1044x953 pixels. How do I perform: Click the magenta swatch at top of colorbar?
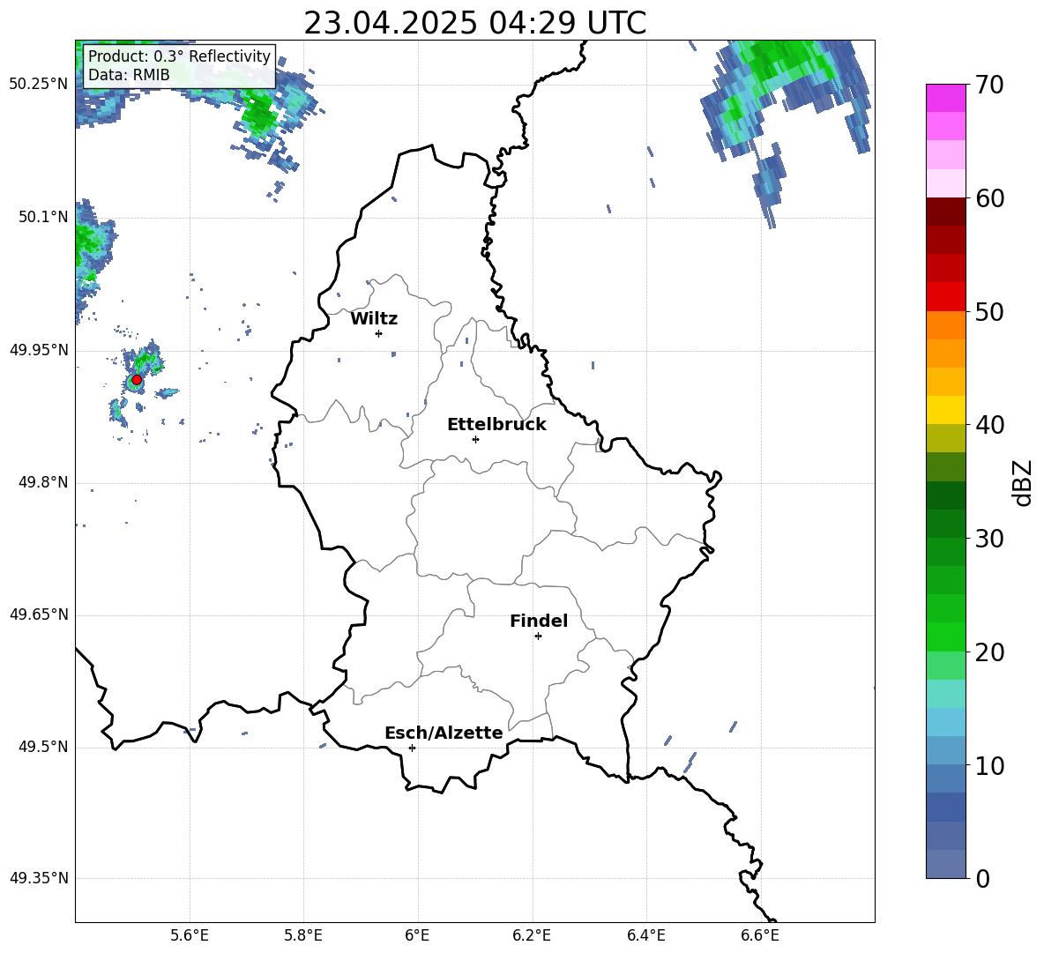pos(946,99)
